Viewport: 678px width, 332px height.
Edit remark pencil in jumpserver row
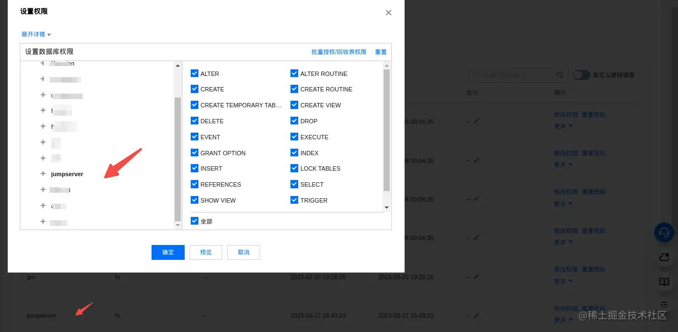tap(476, 315)
